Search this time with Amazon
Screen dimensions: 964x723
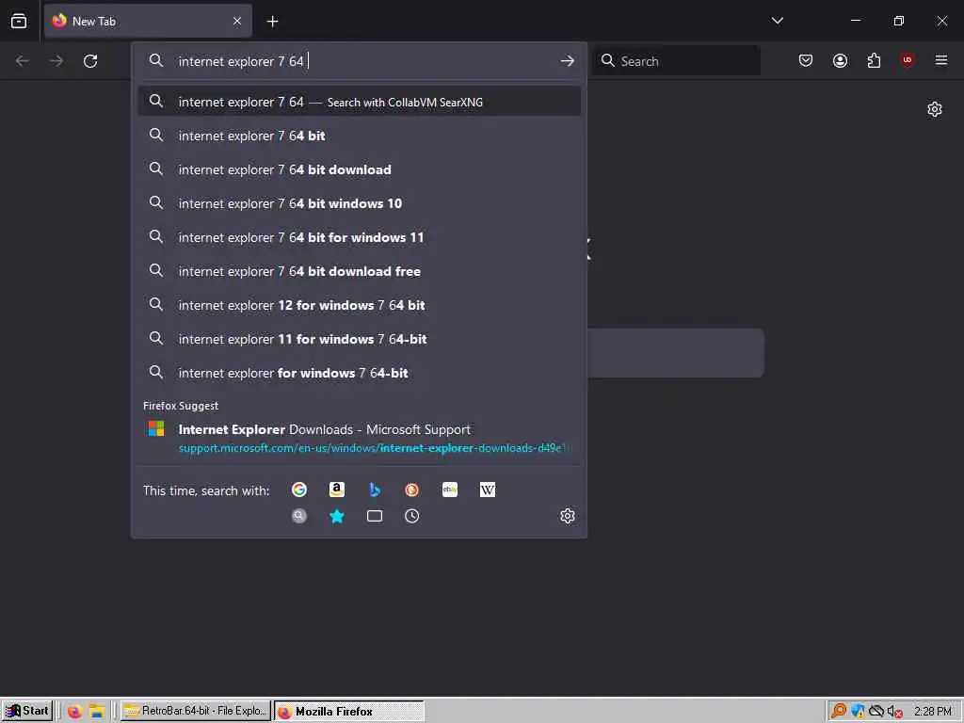(x=337, y=490)
